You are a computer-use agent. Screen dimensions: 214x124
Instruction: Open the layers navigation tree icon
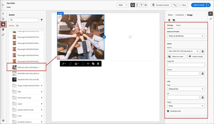point(3,30)
